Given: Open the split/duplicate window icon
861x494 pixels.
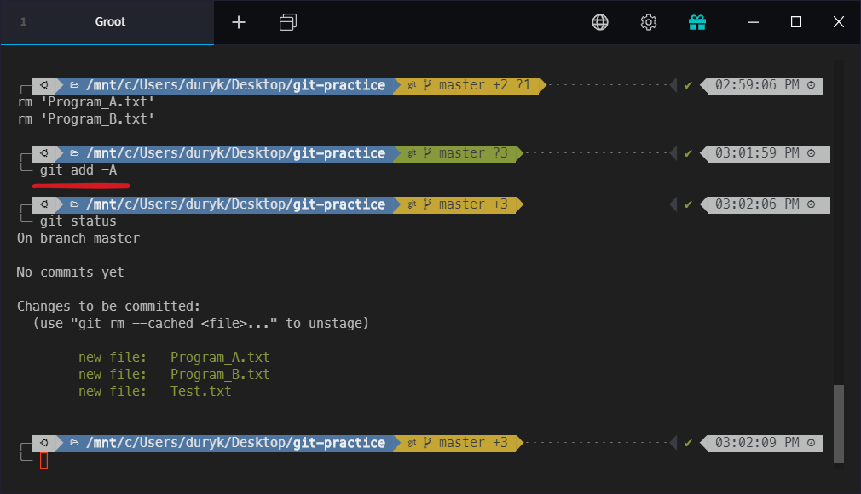Looking at the screenshot, I should pos(288,22).
